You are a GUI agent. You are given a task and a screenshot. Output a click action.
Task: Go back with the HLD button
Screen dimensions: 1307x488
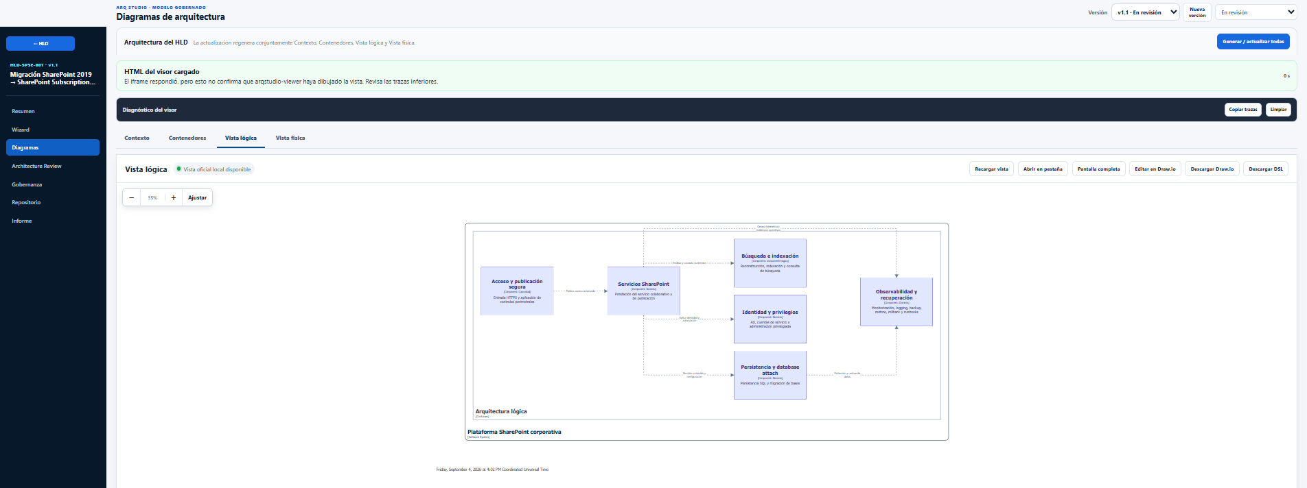click(41, 43)
